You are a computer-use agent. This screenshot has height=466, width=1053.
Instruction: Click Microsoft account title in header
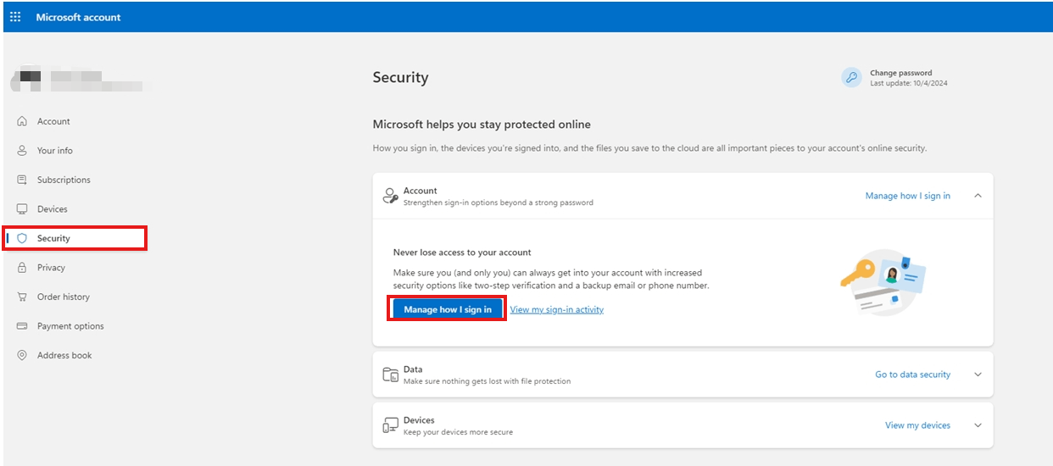click(78, 17)
